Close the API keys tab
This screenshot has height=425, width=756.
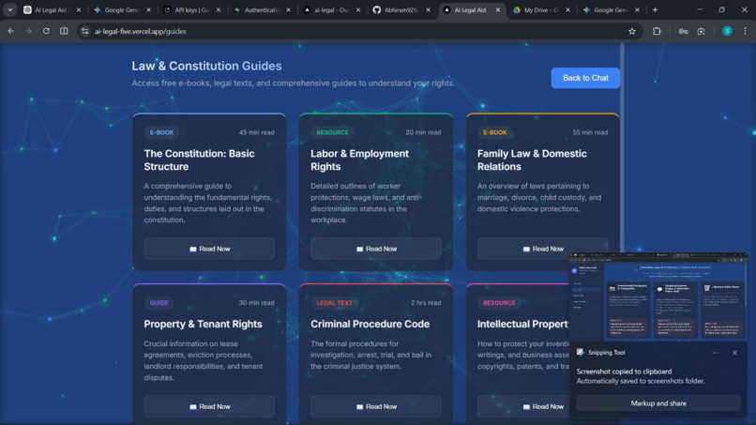click(x=219, y=9)
